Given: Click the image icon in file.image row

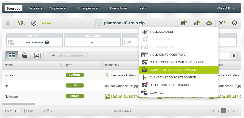Looking at the screenshot, I should (107, 96).
